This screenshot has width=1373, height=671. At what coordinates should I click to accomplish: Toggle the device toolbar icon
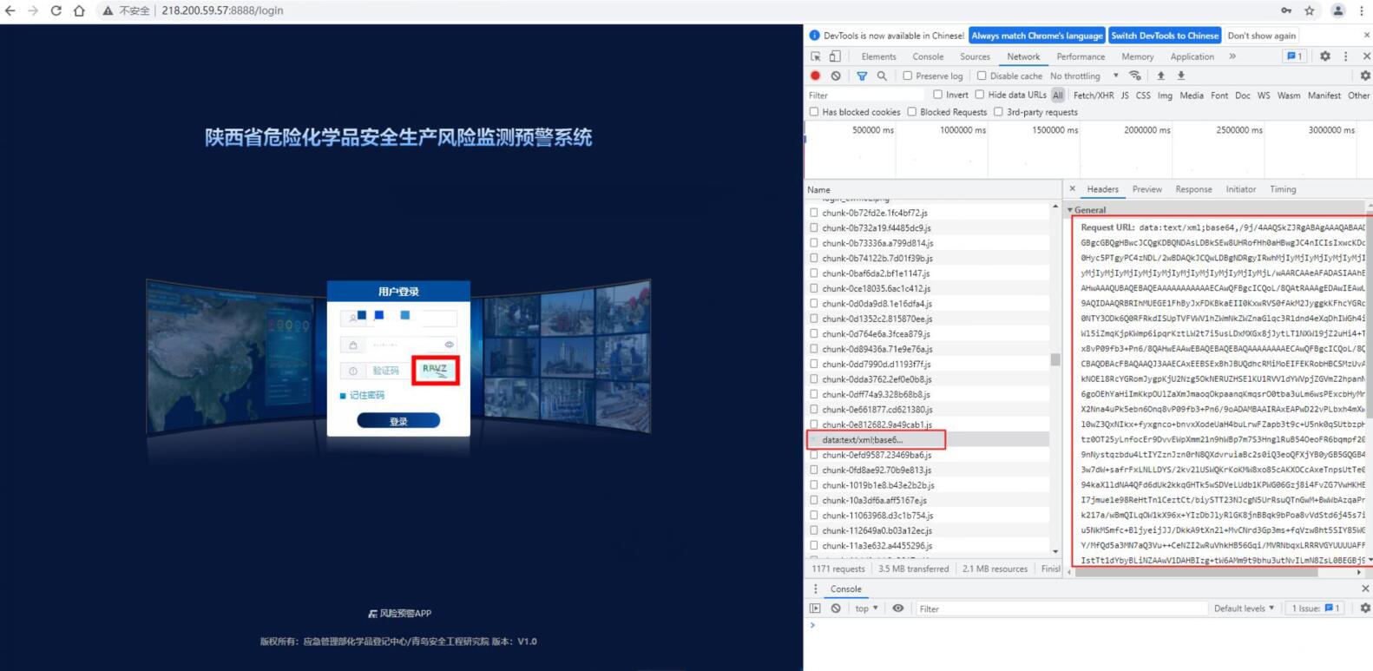pyautogui.click(x=834, y=56)
